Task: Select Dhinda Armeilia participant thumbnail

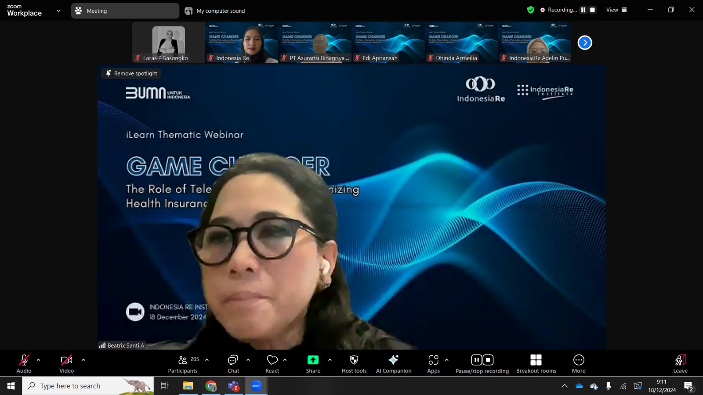Action: point(461,43)
